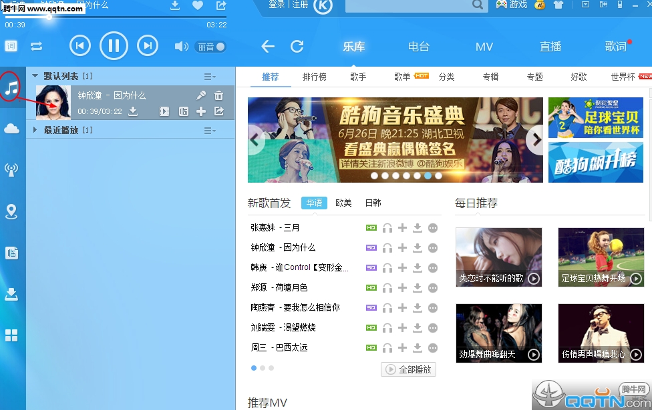Screen dimensions: 652x410
Task: Pause the currently playing song
Action: [114, 46]
